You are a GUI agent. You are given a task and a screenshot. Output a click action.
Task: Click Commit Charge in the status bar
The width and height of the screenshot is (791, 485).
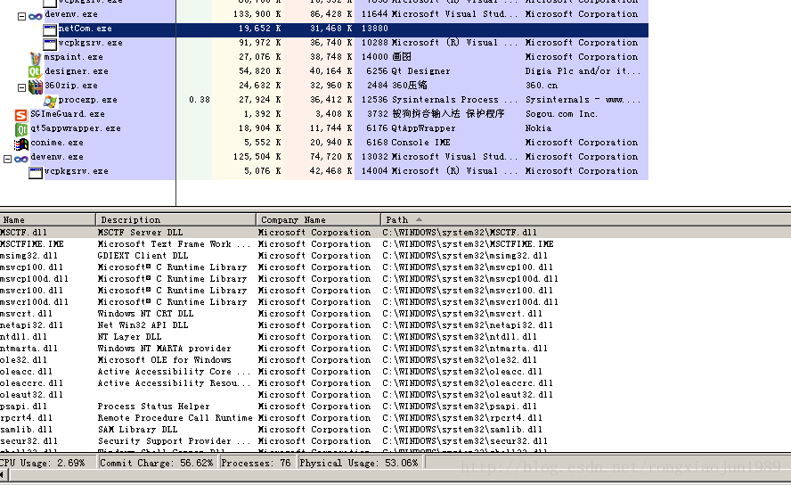tap(157, 463)
